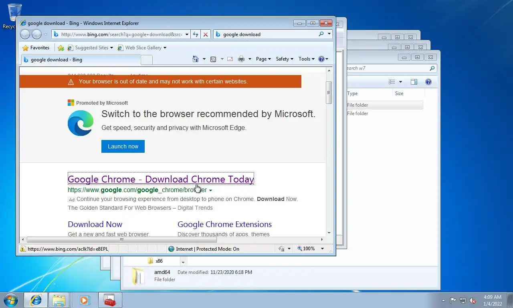Click the amd64 folder icon in details pane
Image resolution: width=513 pixels, height=308 pixels.
pos(139,276)
